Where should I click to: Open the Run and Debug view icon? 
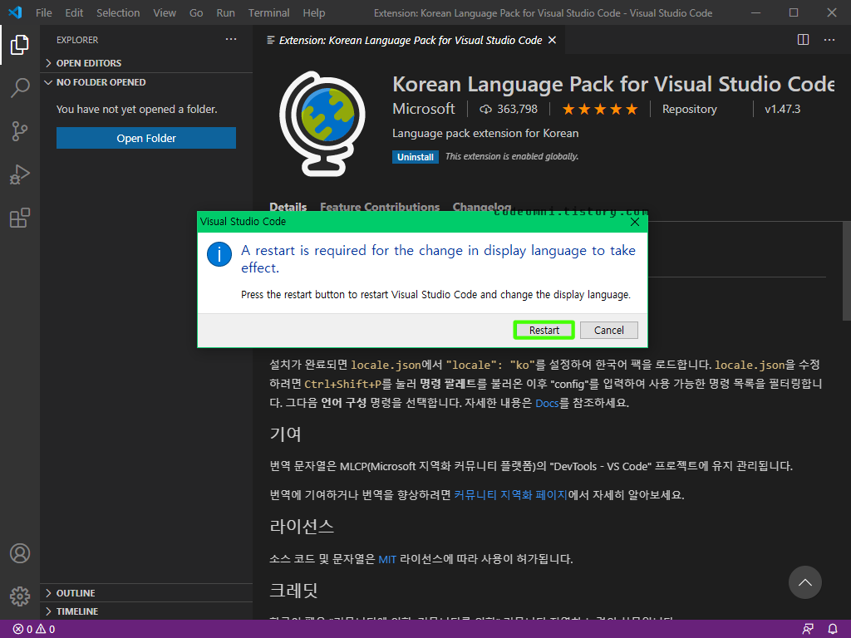click(x=20, y=174)
